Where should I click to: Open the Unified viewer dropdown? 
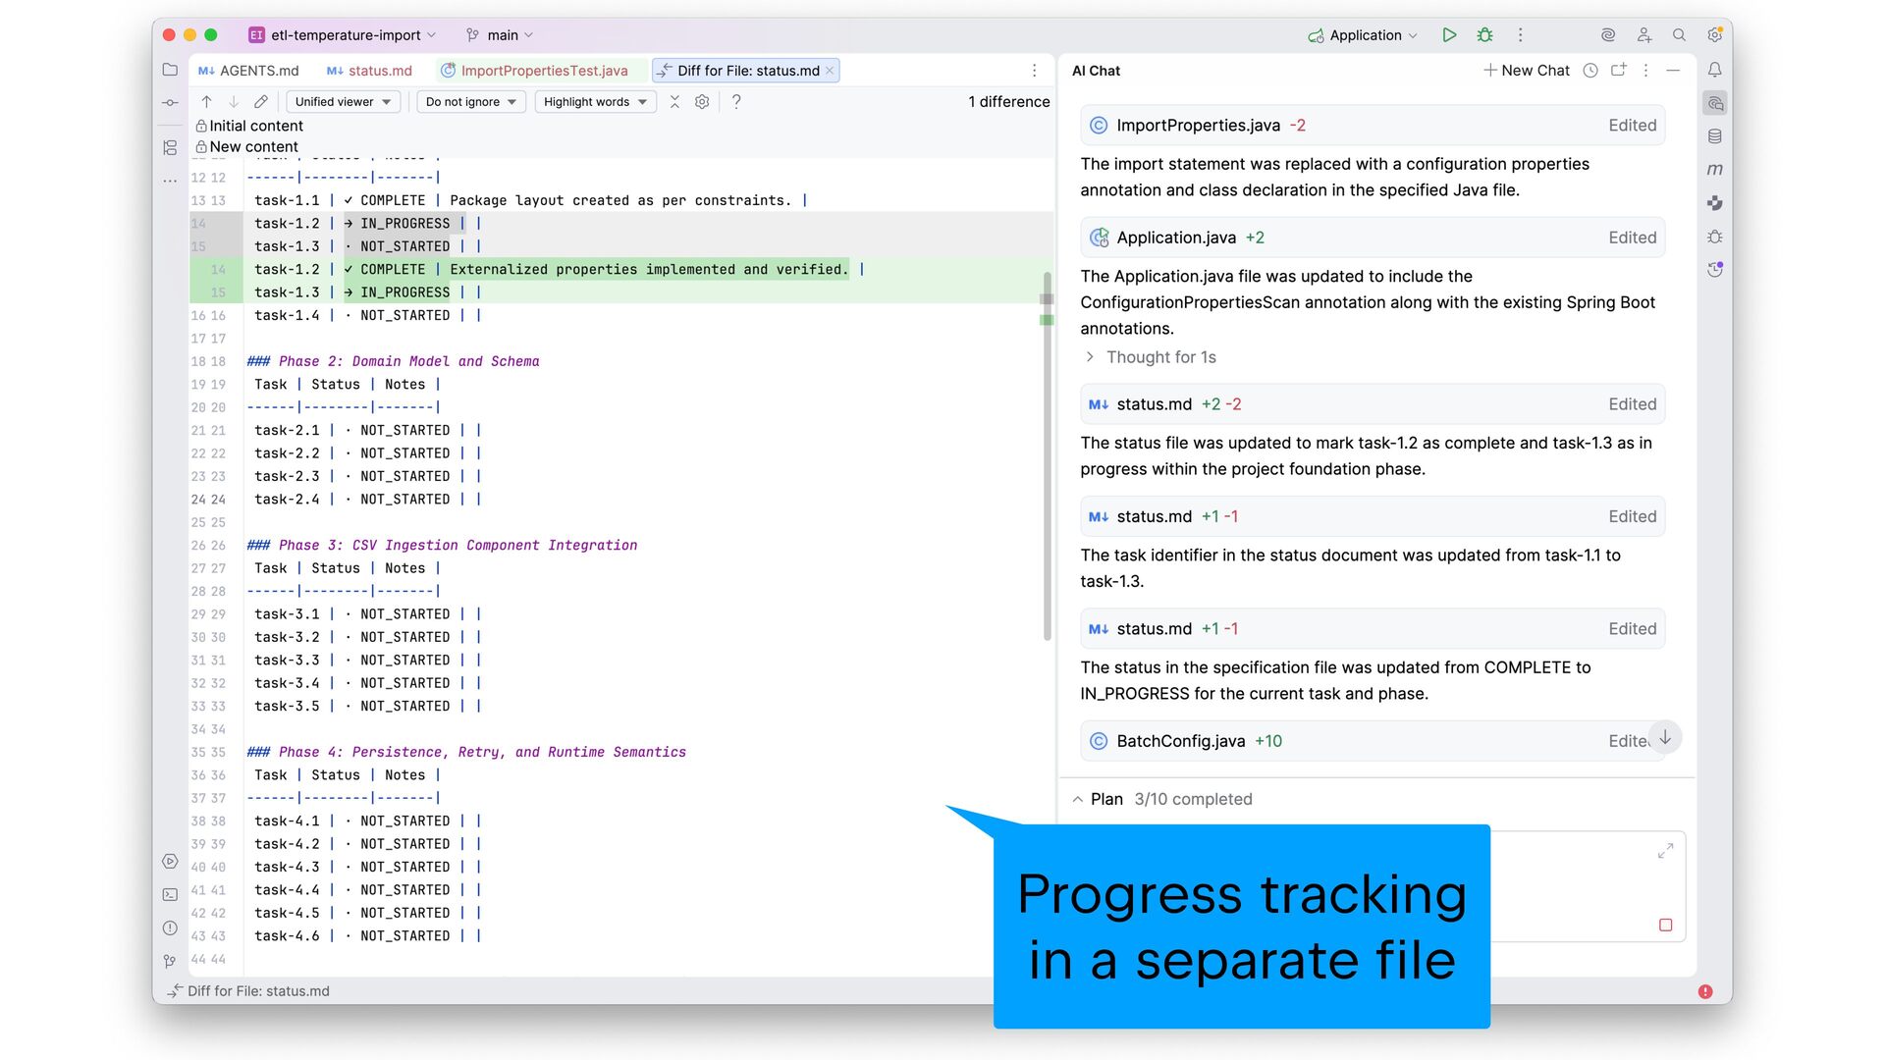coord(343,102)
